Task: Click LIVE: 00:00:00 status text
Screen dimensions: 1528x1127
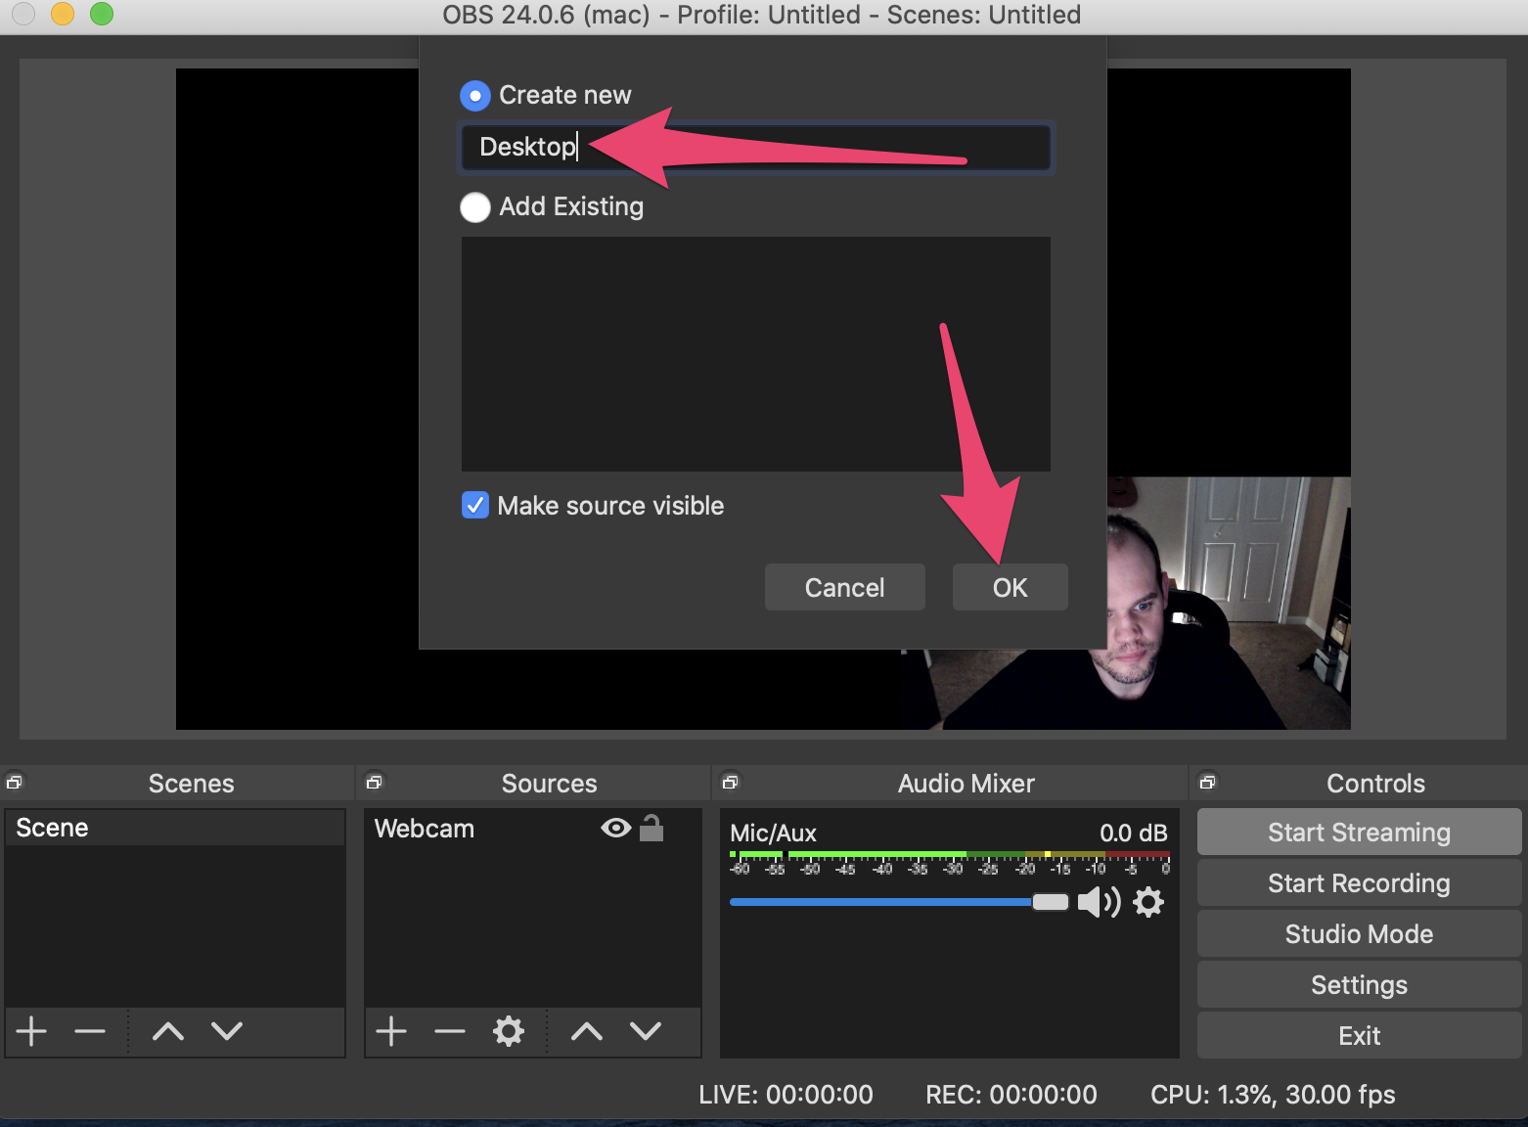Action: [786, 1095]
